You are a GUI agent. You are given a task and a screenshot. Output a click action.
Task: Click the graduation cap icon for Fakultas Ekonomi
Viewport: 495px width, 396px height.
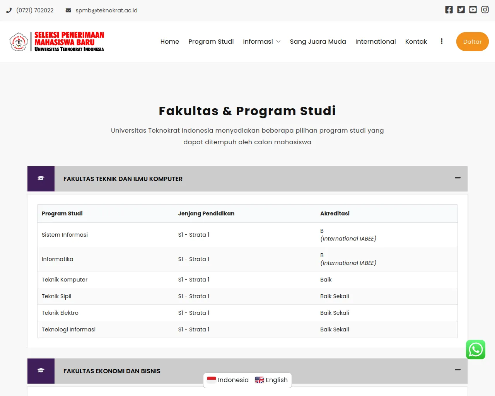point(41,370)
